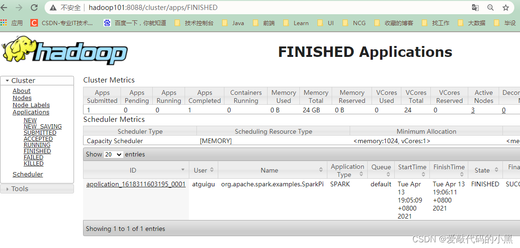Reload the page with refresh icon
Screen dimensions: 520x248
tap(34, 8)
